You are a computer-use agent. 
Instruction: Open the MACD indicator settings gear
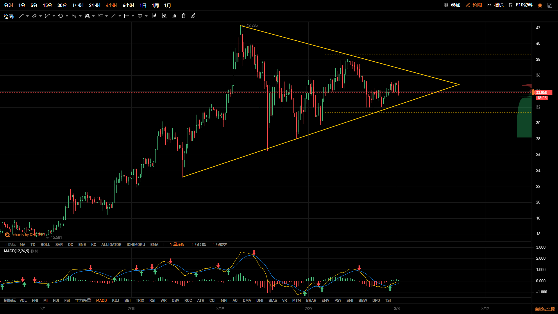tap(32, 251)
